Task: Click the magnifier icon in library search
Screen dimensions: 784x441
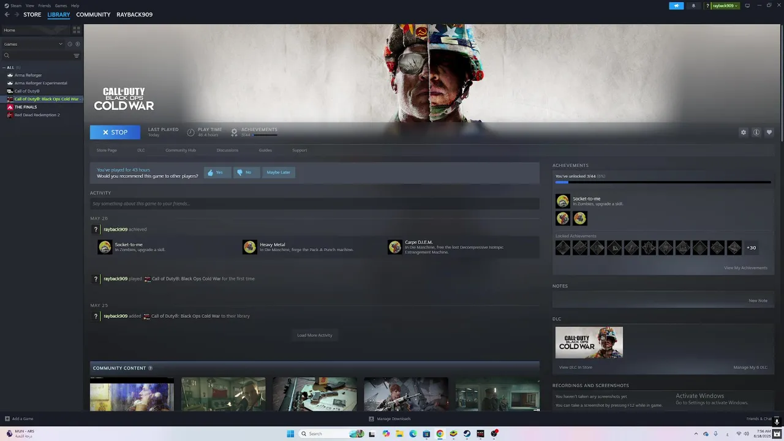Action: tap(7, 56)
